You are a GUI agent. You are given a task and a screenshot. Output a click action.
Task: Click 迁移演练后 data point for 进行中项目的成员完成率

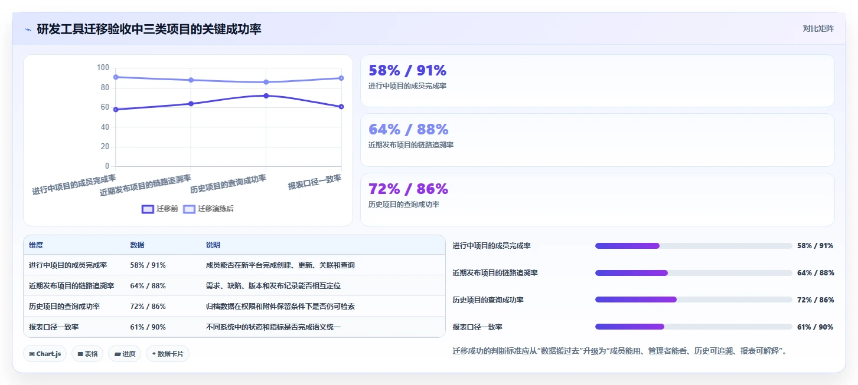click(116, 77)
